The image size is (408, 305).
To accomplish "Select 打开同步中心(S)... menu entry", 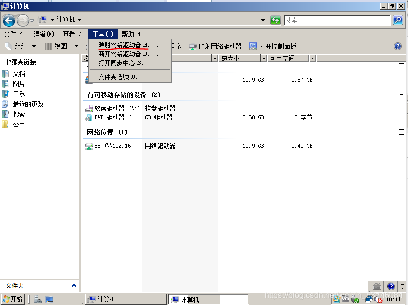I will tap(130, 63).
